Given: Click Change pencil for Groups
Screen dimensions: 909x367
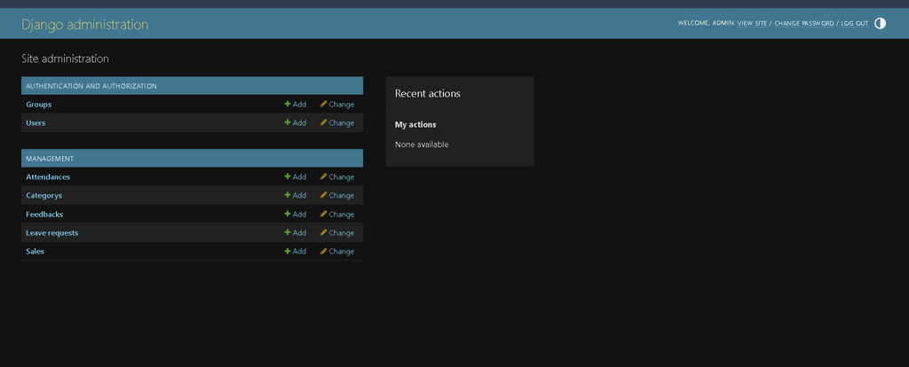Looking at the screenshot, I should click(x=336, y=105).
